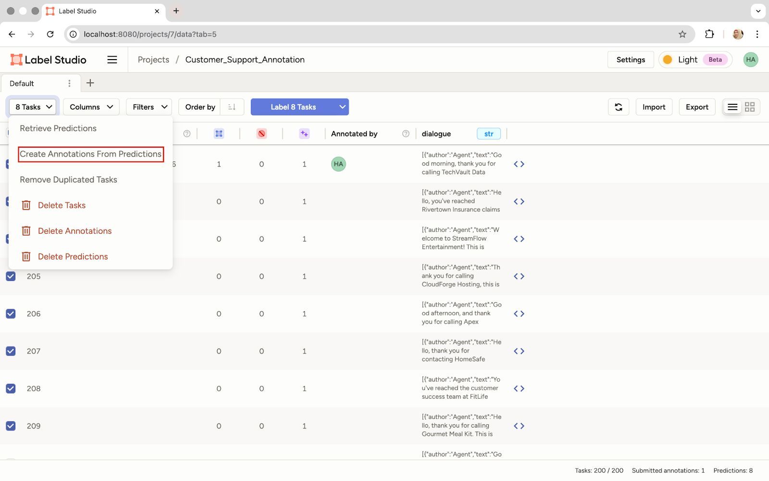Click the three-dot options on Default tab
Screen dimensions: 769x481
point(69,83)
